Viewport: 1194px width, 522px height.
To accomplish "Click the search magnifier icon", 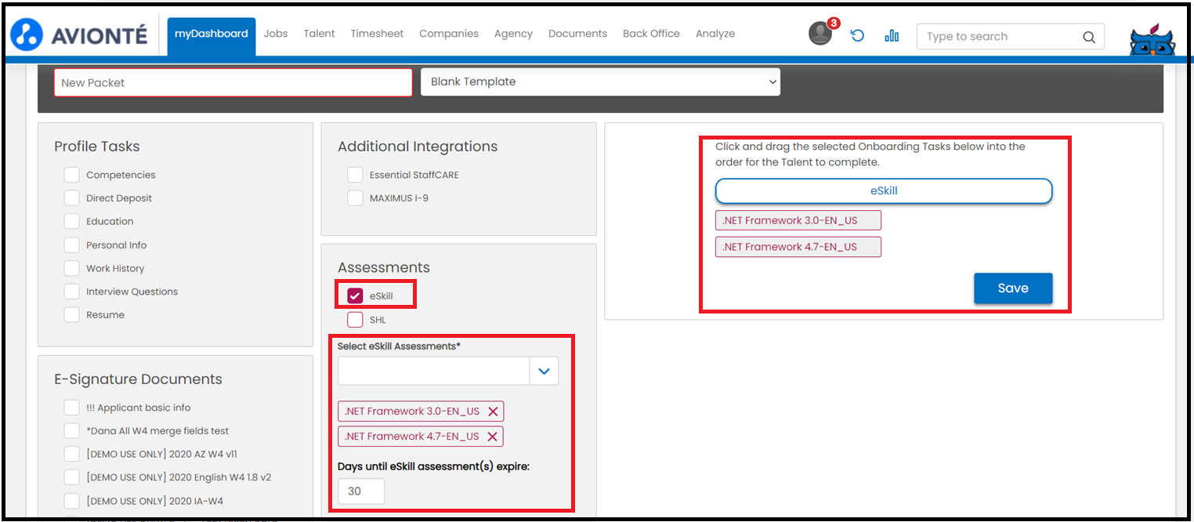I will coord(1088,37).
